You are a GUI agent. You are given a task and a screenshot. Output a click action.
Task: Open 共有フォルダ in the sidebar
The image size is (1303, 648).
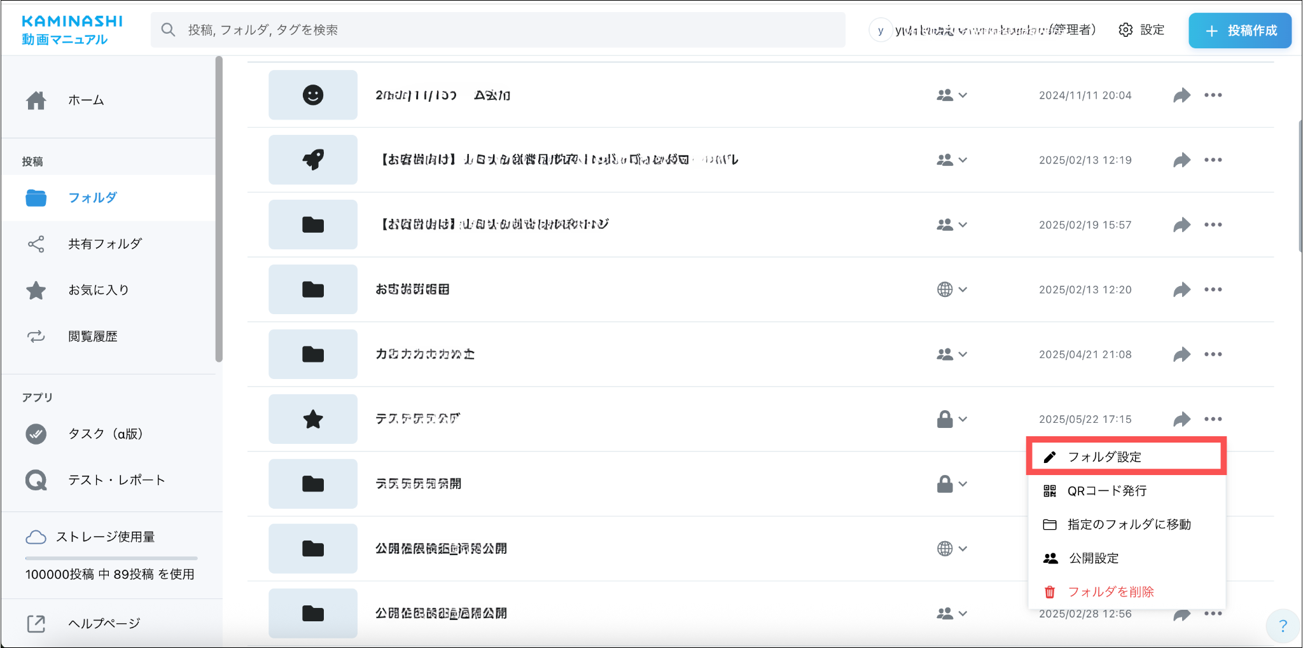[x=105, y=244]
